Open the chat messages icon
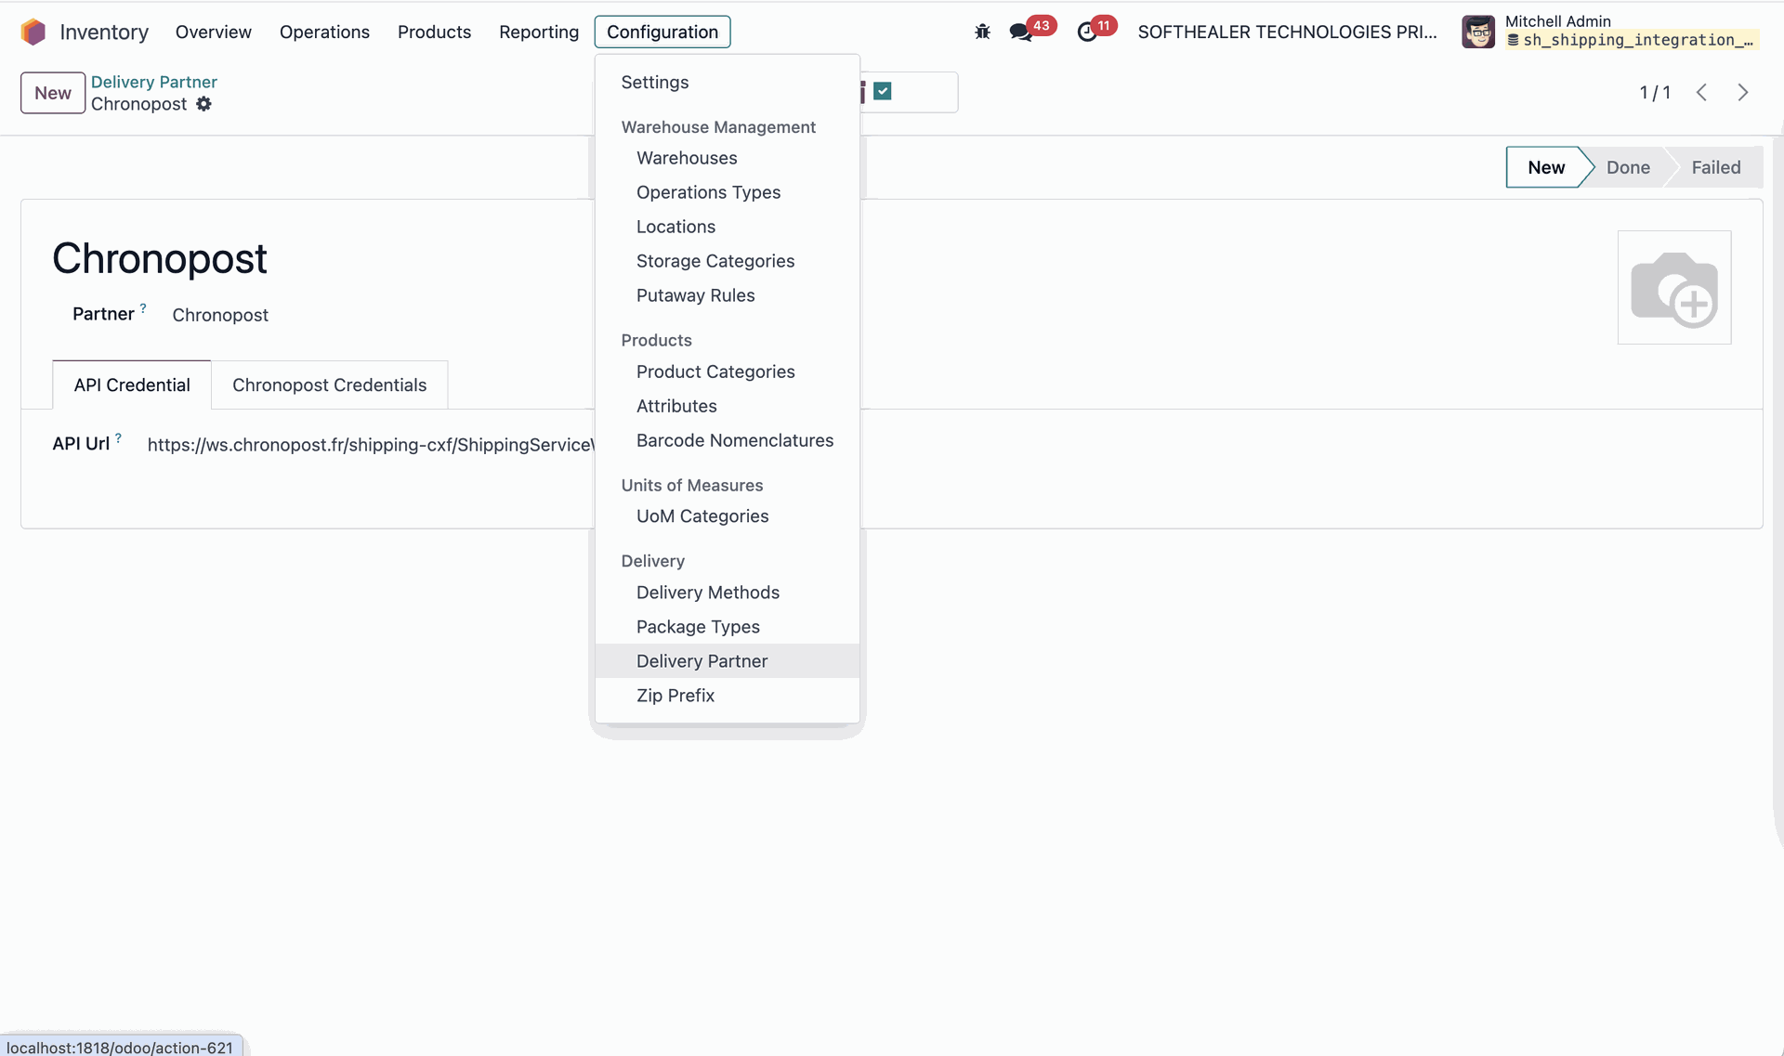The image size is (1784, 1056). coord(1020,33)
